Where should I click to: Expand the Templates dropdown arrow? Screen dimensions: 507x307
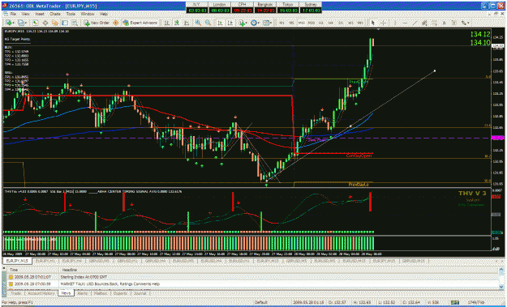(271, 23)
